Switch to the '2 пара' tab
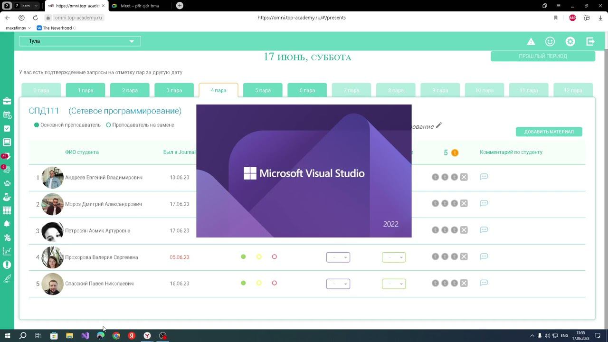This screenshot has width=608, height=342. pos(130,90)
